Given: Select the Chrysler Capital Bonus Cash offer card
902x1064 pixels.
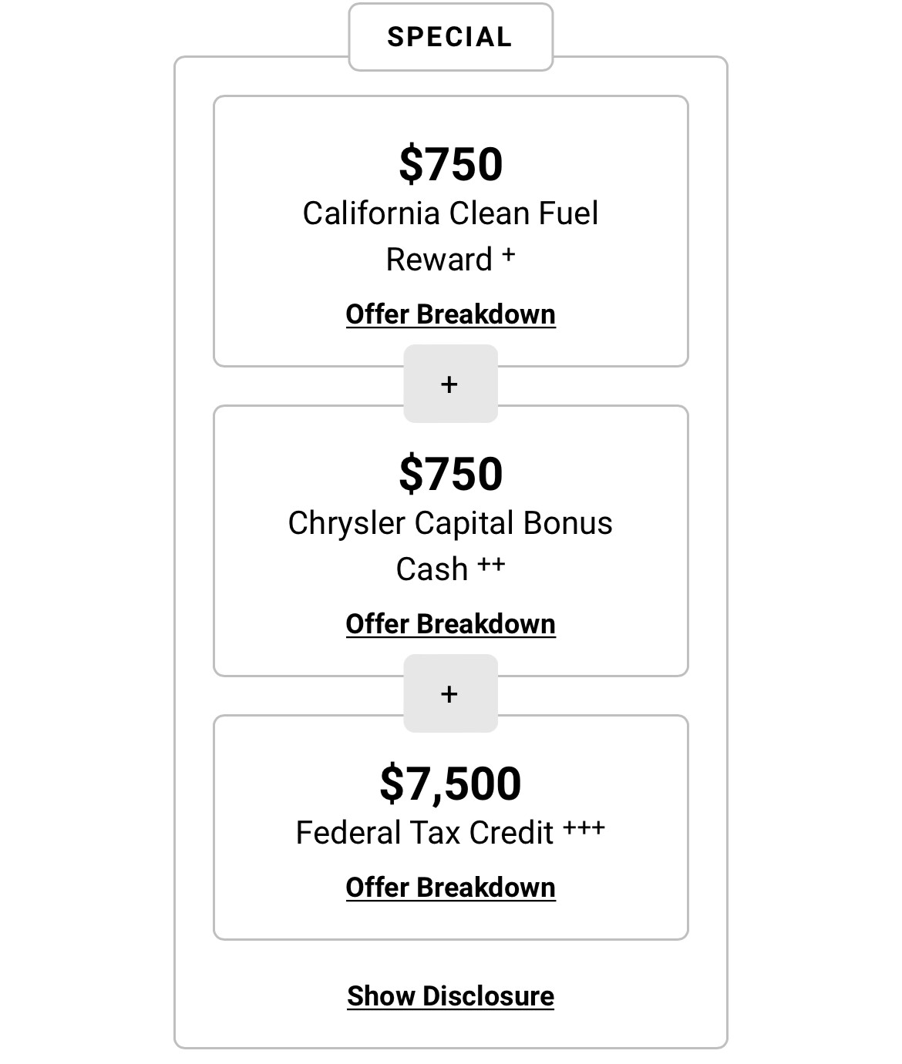Looking at the screenshot, I should coord(450,541).
